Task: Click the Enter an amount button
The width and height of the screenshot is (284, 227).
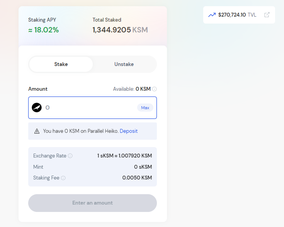Action: pyautogui.click(x=93, y=203)
